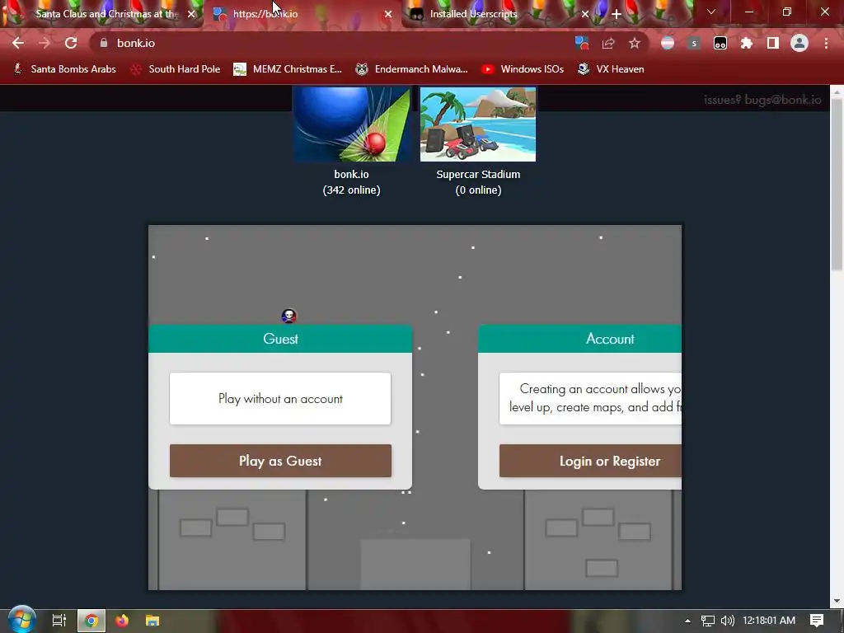Open Task View on the taskbar
Viewport: 844px width, 633px height.
[x=59, y=621]
